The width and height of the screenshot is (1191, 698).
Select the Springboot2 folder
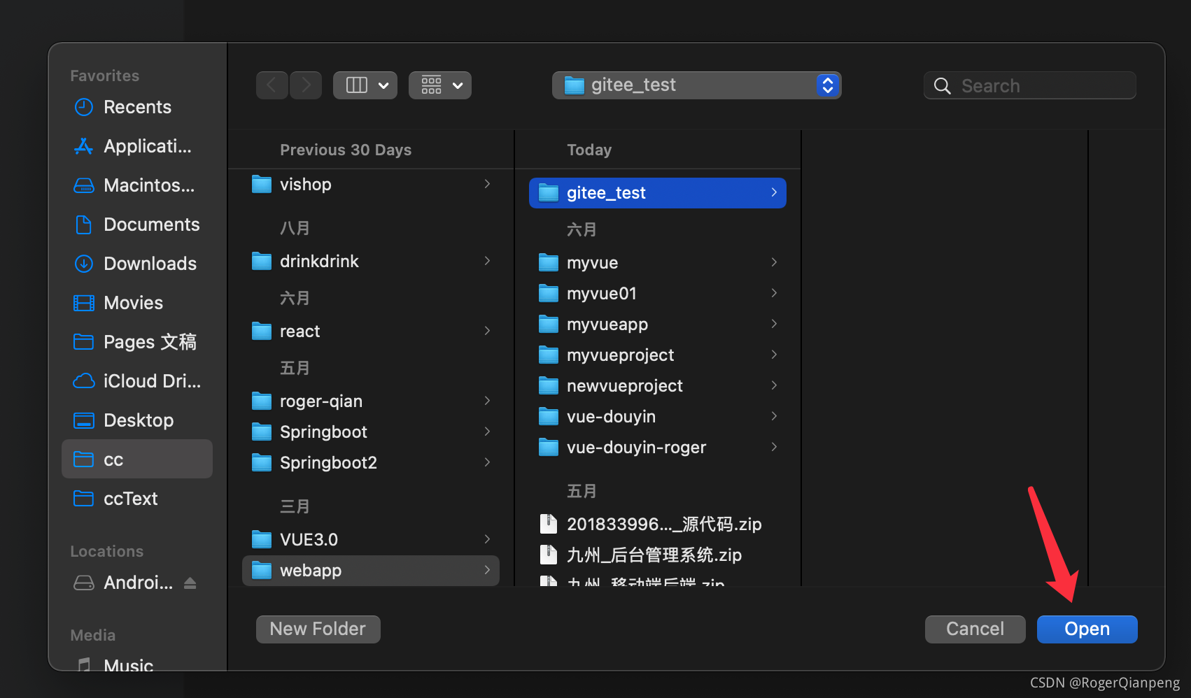click(x=371, y=463)
